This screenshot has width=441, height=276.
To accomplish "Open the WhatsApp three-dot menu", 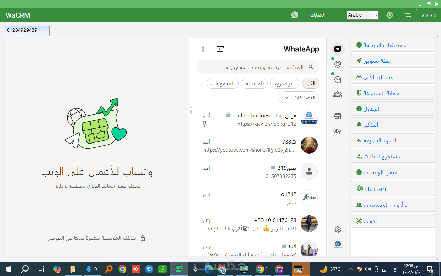I will click(203, 49).
